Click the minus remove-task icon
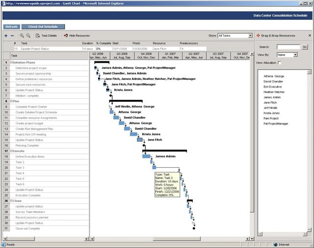The height and width of the screenshot is (248, 314). [12, 36]
